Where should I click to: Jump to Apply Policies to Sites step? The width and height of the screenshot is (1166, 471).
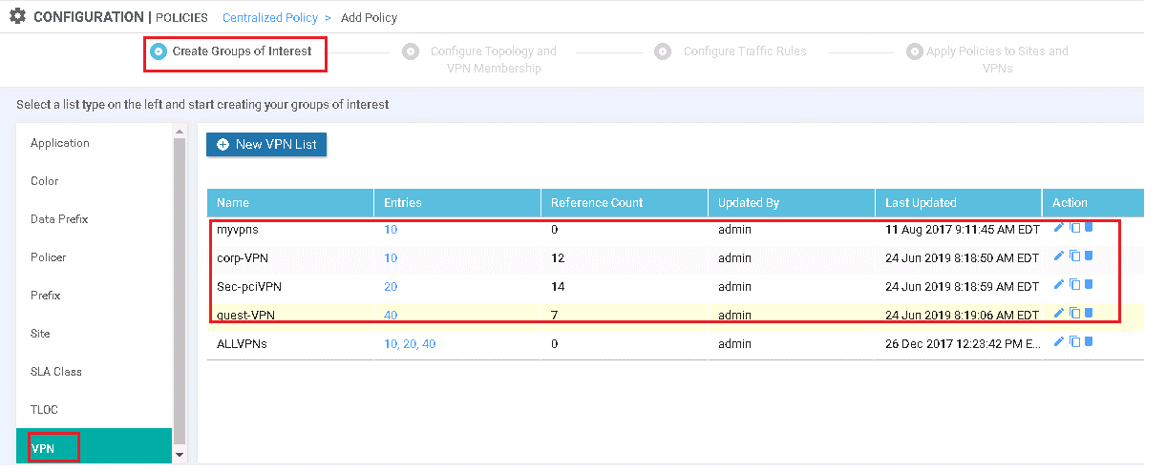tap(987, 59)
